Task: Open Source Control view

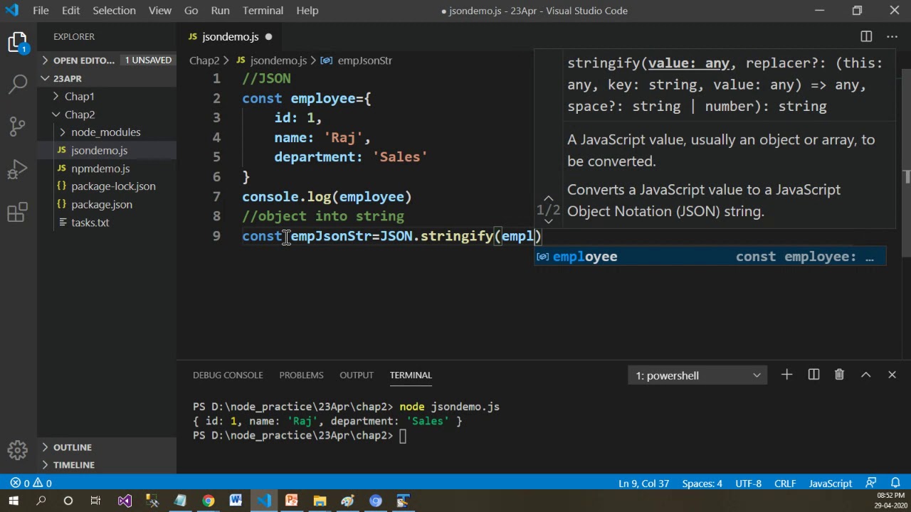Action: point(18,127)
